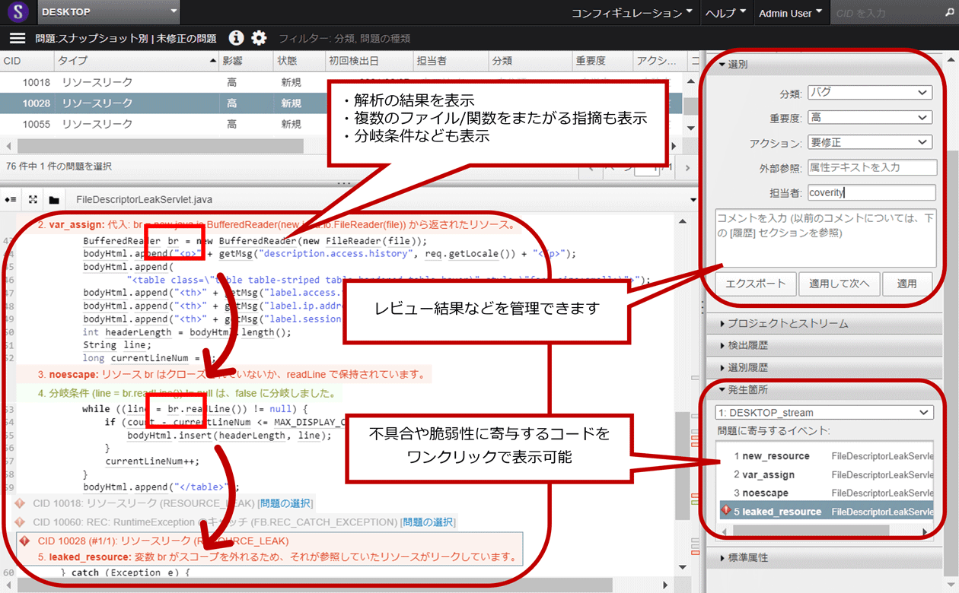Click the fullscreen expand icon in code toolbar
Image resolution: width=959 pixels, height=593 pixels.
point(33,200)
